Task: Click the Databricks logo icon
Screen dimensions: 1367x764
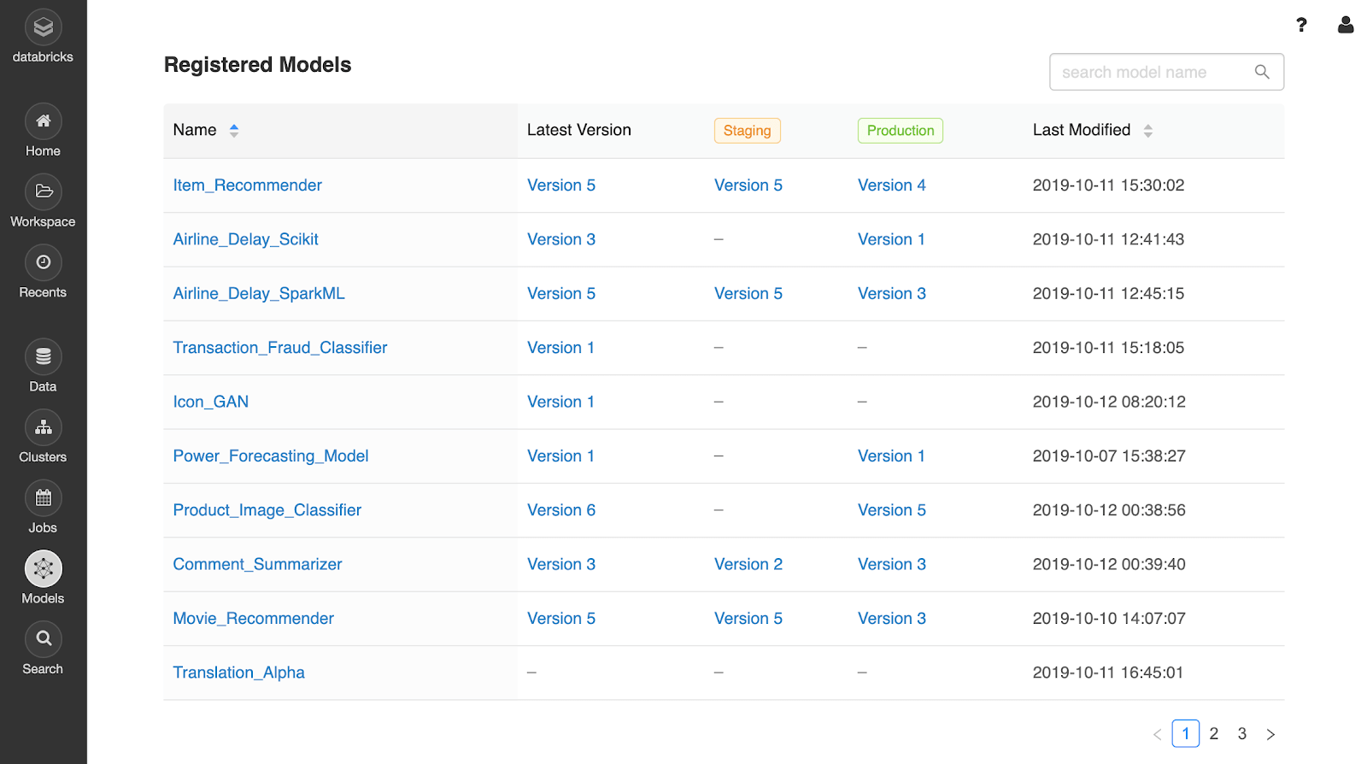Action: pos(43,27)
